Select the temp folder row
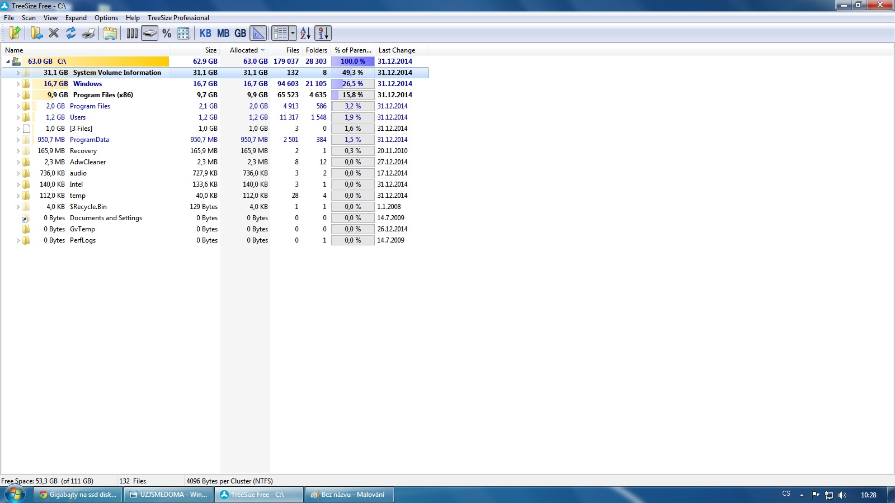 click(215, 196)
